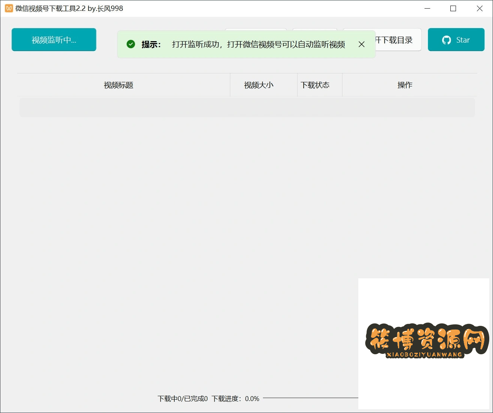Image resolution: width=493 pixels, height=413 pixels.
Task: Click the 视频标题 column header
Action: [x=119, y=85]
